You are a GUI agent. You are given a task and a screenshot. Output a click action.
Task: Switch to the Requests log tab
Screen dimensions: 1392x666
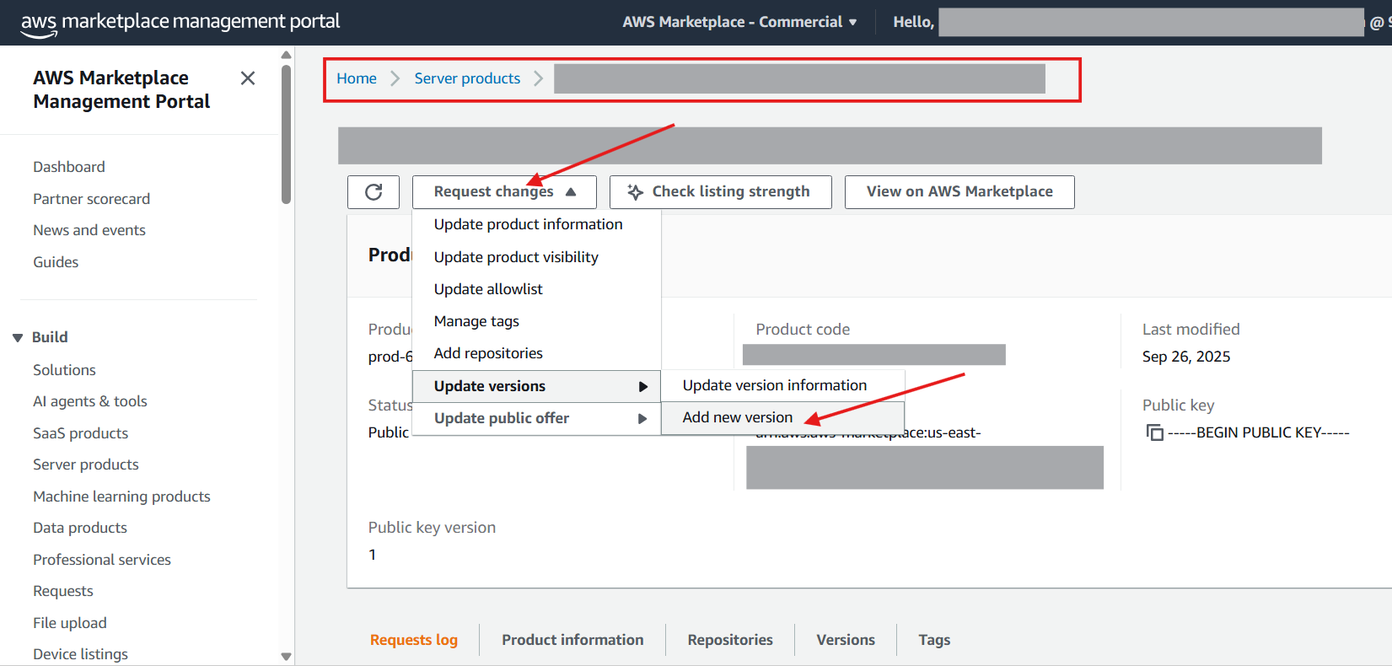tap(414, 640)
